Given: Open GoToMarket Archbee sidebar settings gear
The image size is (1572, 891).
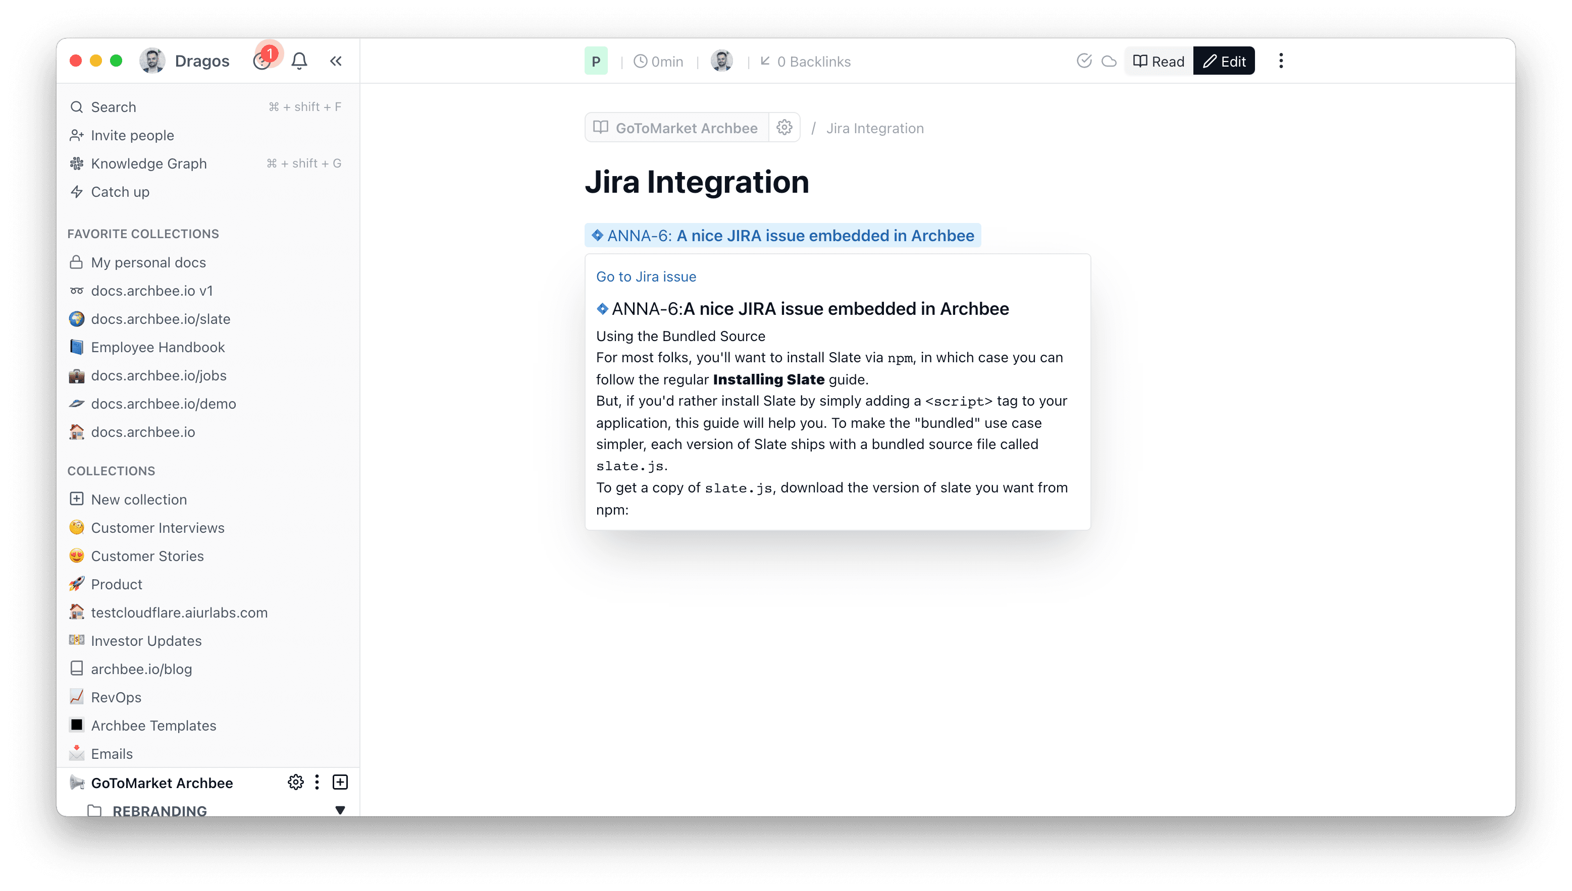Looking at the screenshot, I should point(296,782).
